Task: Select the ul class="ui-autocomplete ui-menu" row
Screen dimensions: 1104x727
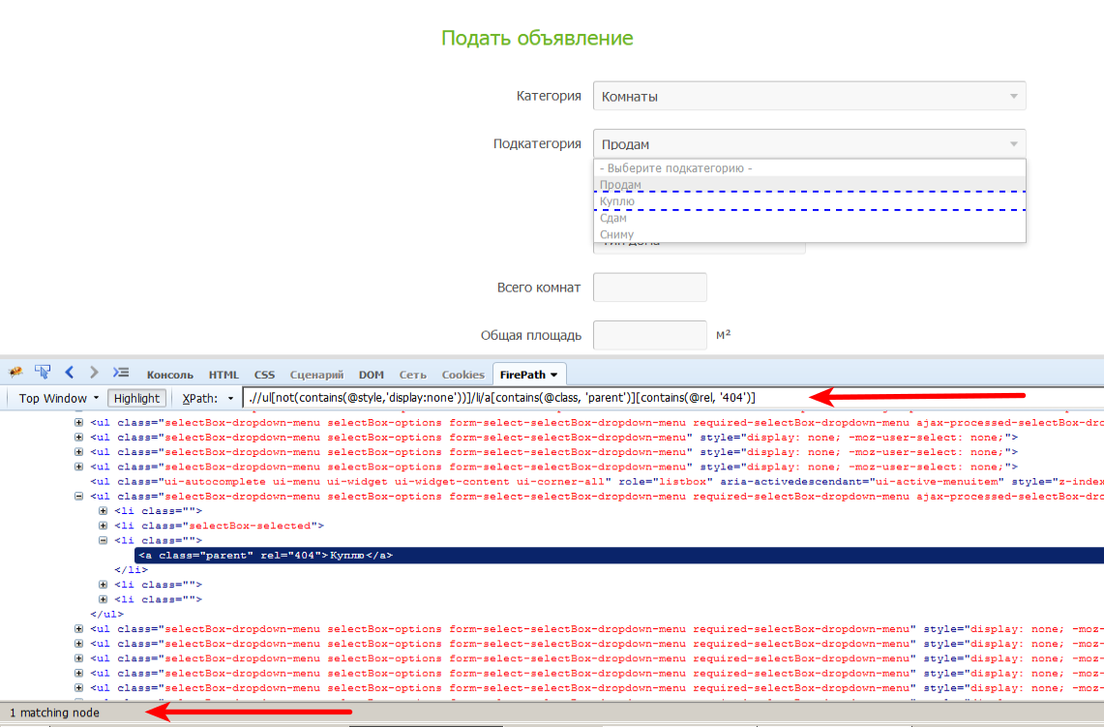Action: [x=596, y=481]
